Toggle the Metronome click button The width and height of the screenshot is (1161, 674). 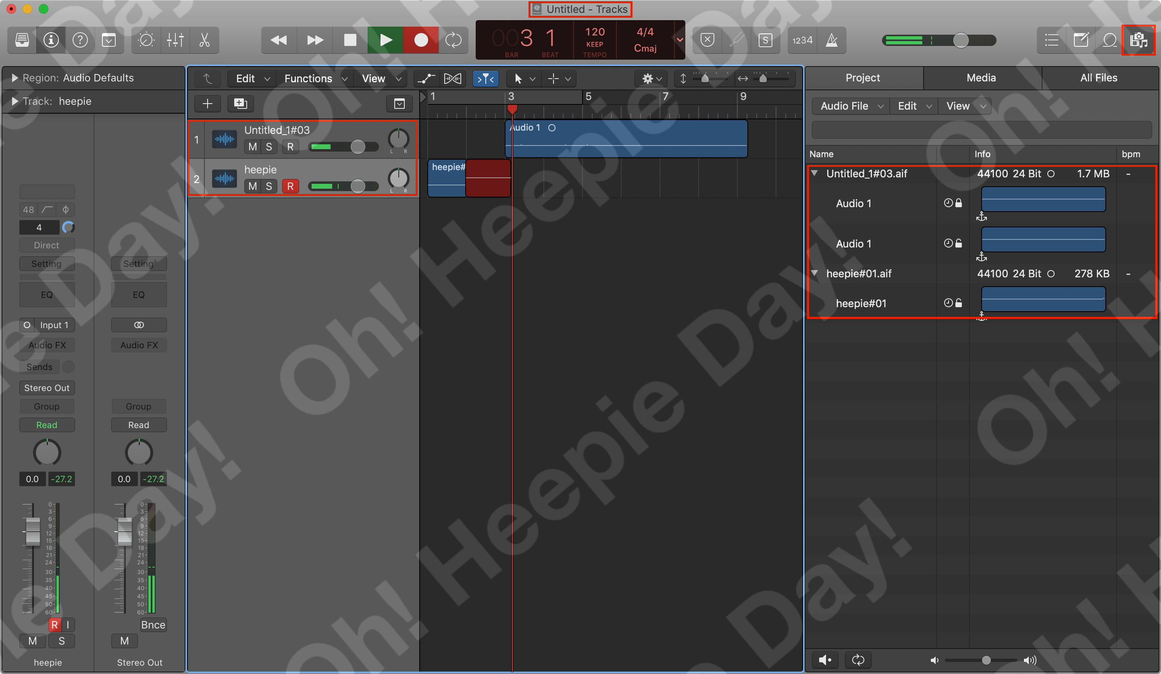[832, 41]
